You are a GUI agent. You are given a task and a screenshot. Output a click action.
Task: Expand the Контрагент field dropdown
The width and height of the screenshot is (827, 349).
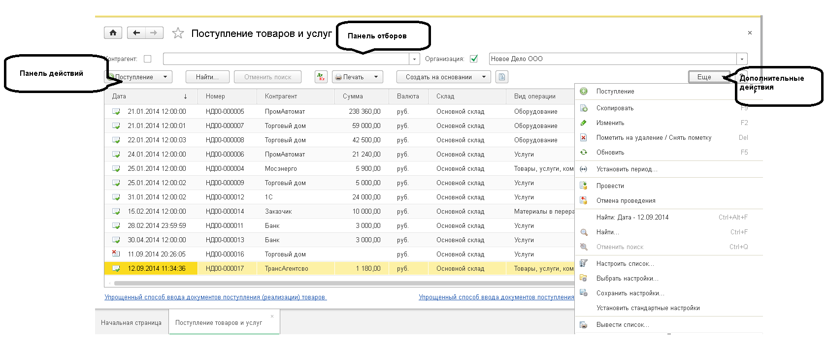pos(414,59)
